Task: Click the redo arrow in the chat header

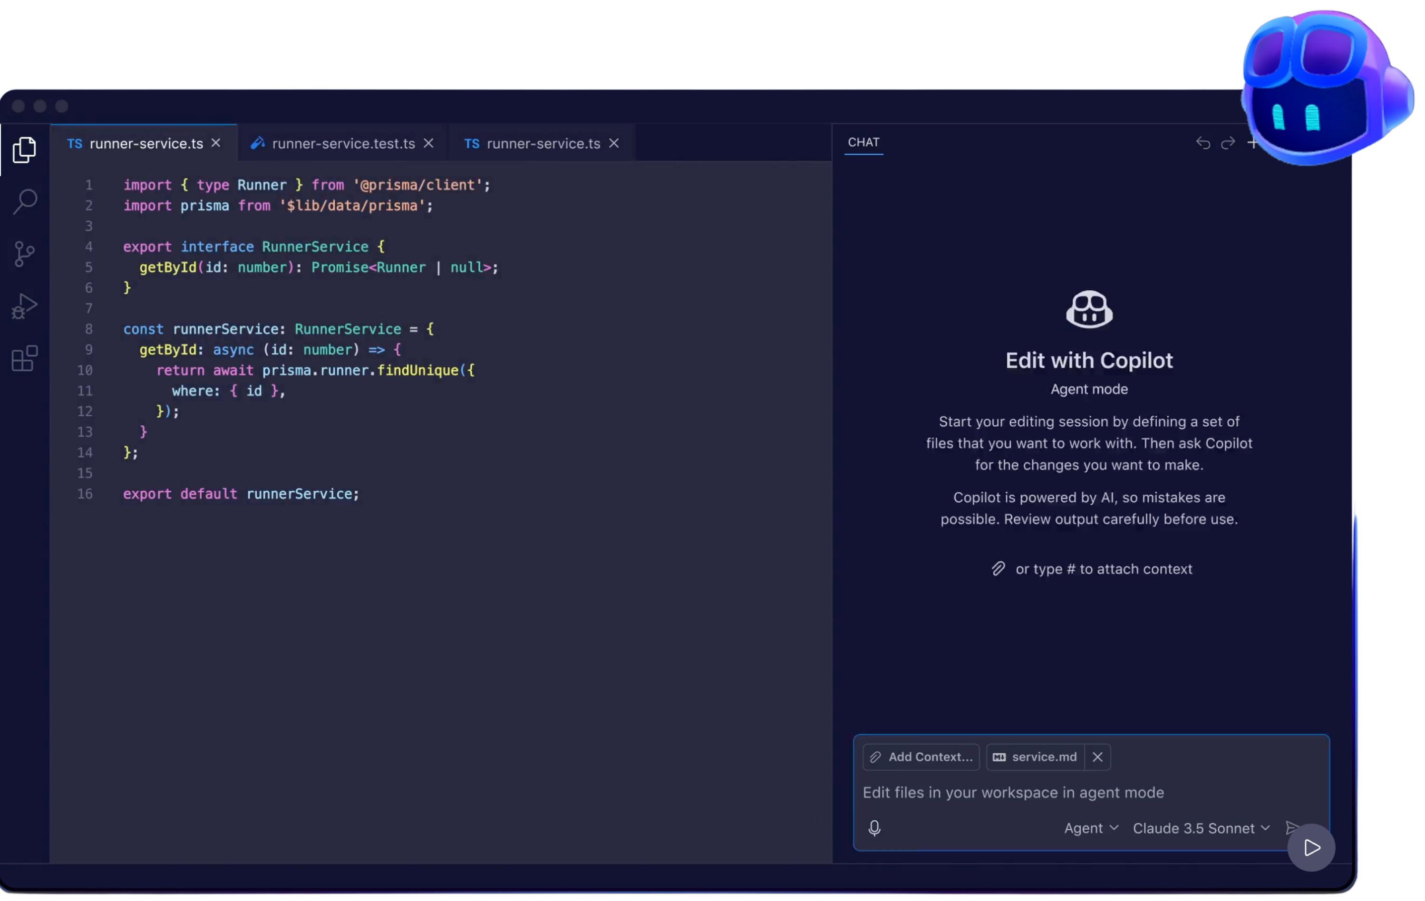Action: pyautogui.click(x=1228, y=143)
